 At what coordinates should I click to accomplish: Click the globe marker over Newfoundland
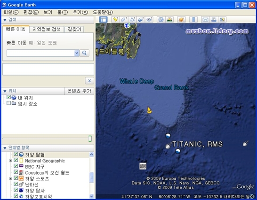coord(127,25)
